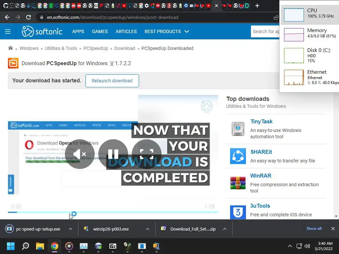Click Windows in the breadcrumb
Viewport: 339px width, 254px height.
(29, 48)
